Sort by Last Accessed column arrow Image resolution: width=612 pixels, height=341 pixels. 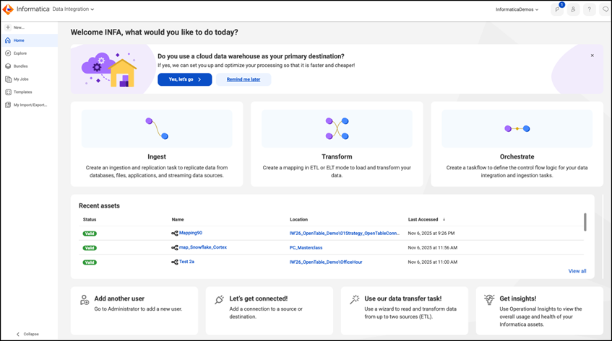pyautogui.click(x=444, y=219)
